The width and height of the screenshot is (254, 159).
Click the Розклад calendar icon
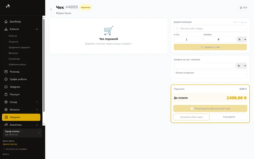coord(6,72)
